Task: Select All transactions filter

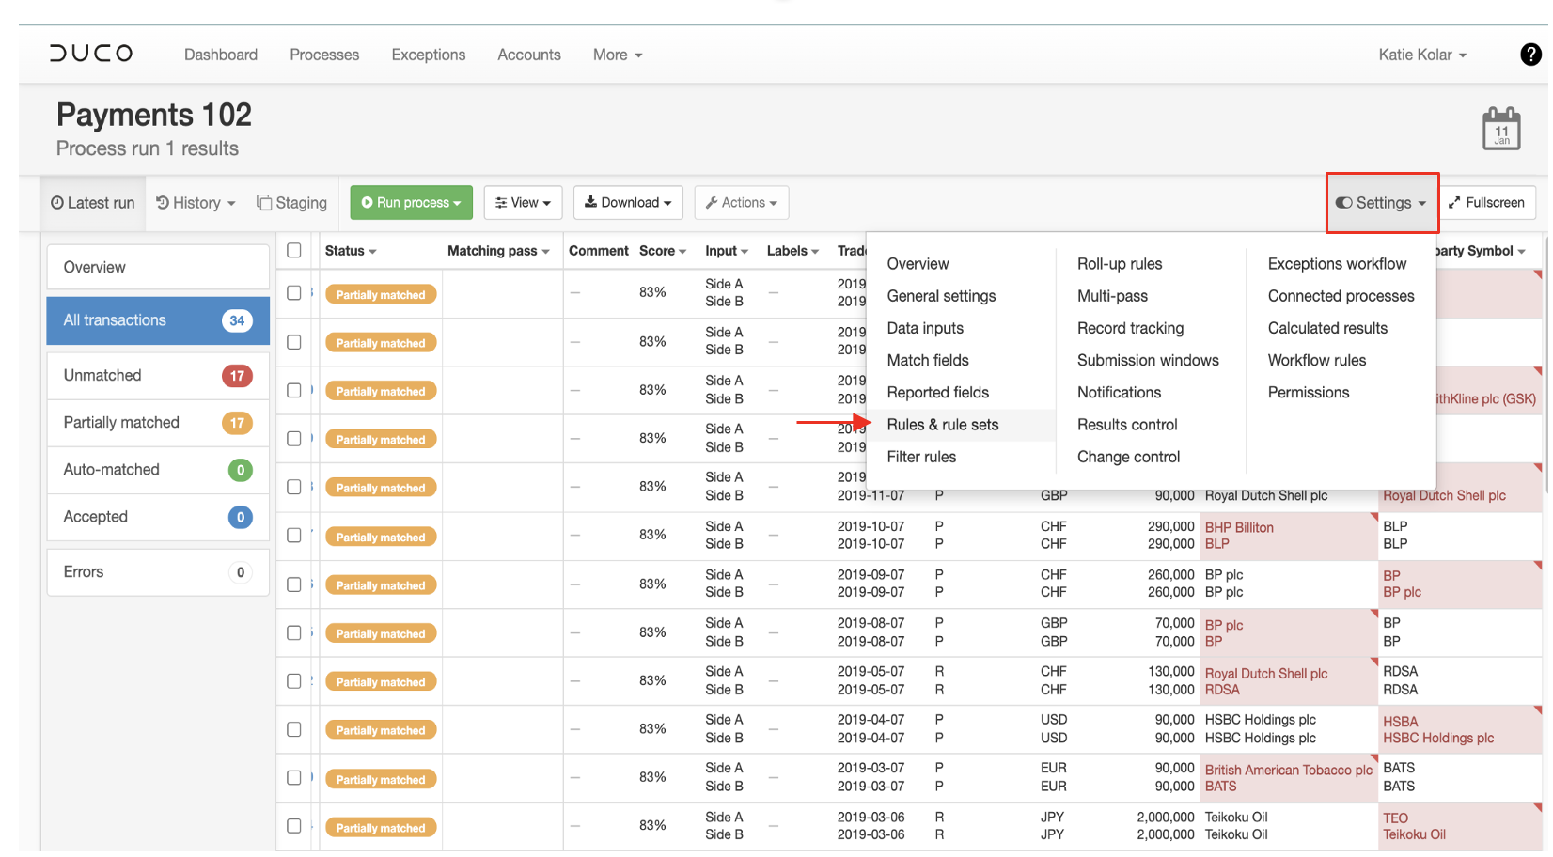Action: click(158, 320)
